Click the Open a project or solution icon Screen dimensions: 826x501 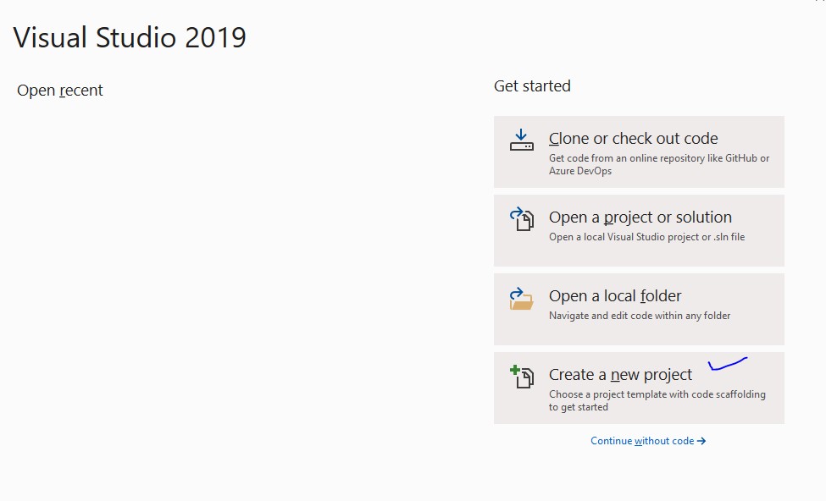521,219
